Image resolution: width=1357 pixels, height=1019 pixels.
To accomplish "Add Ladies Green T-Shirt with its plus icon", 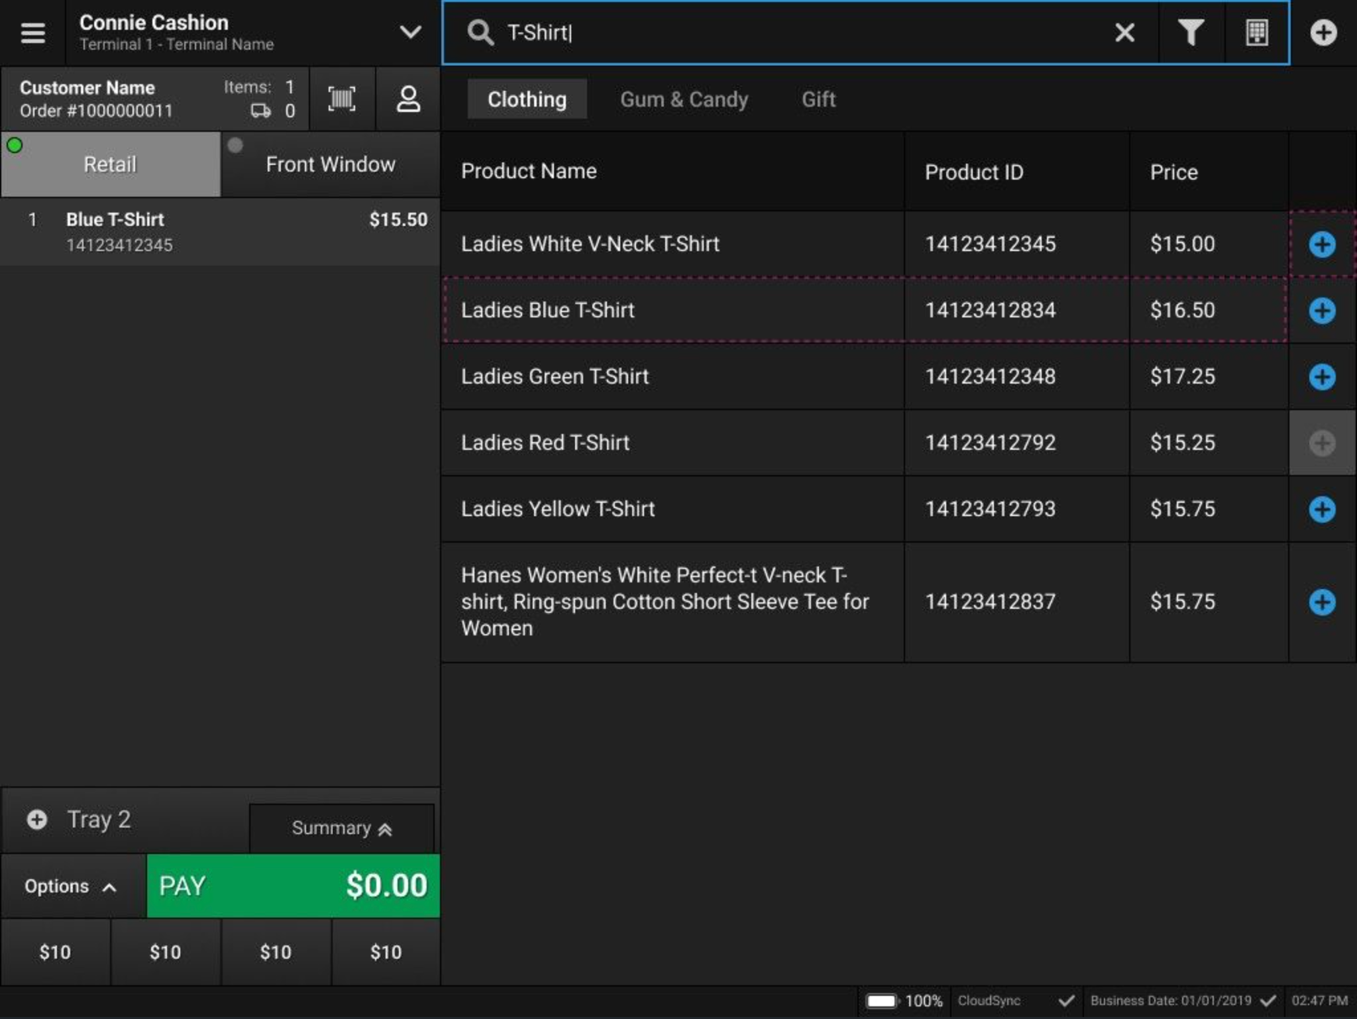I will click(1322, 376).
